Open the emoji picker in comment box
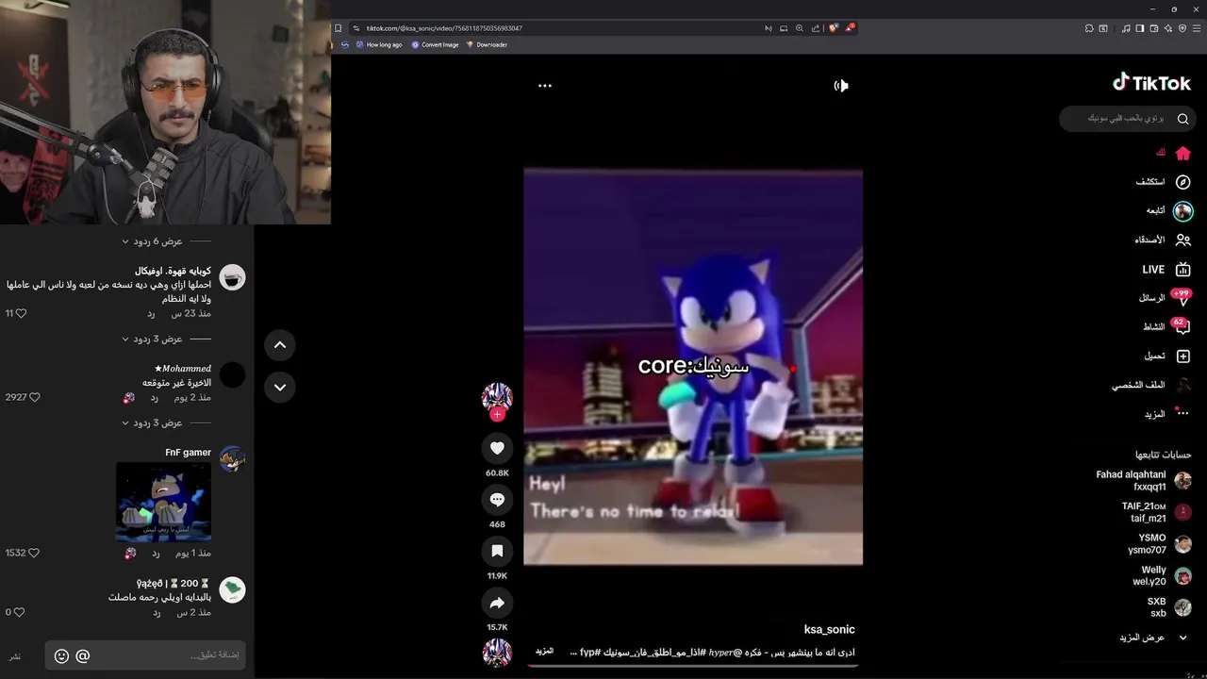Viewport: 1207px width, 679px height. coord(61,655)
